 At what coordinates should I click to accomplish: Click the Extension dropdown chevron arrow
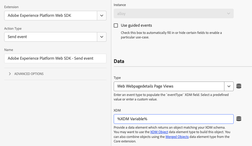pyautogui.click(x=102, y=15)
